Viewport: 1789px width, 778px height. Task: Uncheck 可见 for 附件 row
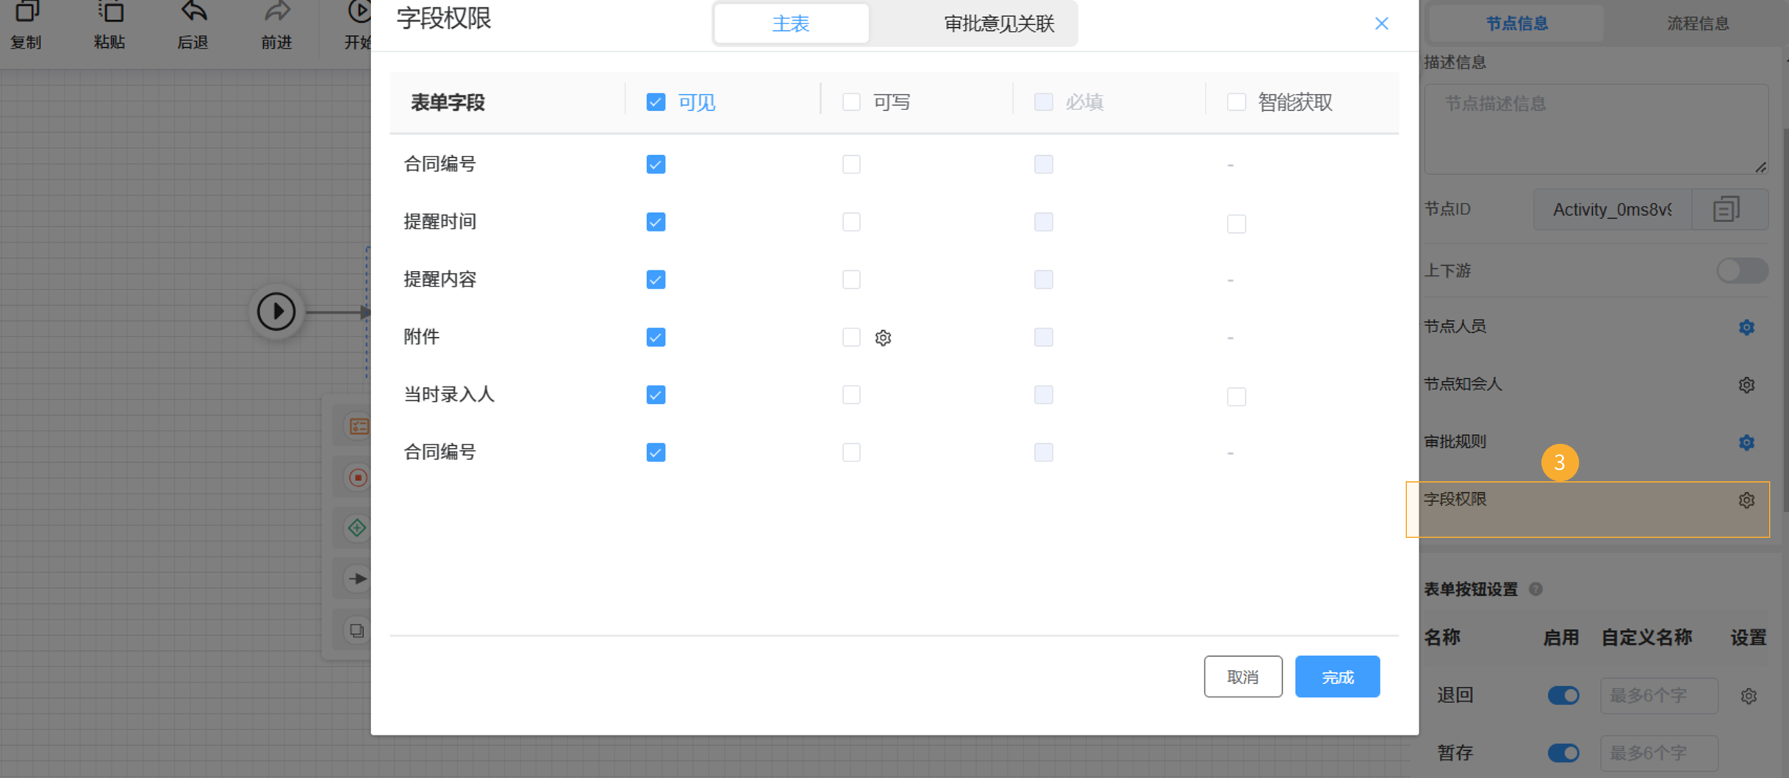(x=656, y=337)
